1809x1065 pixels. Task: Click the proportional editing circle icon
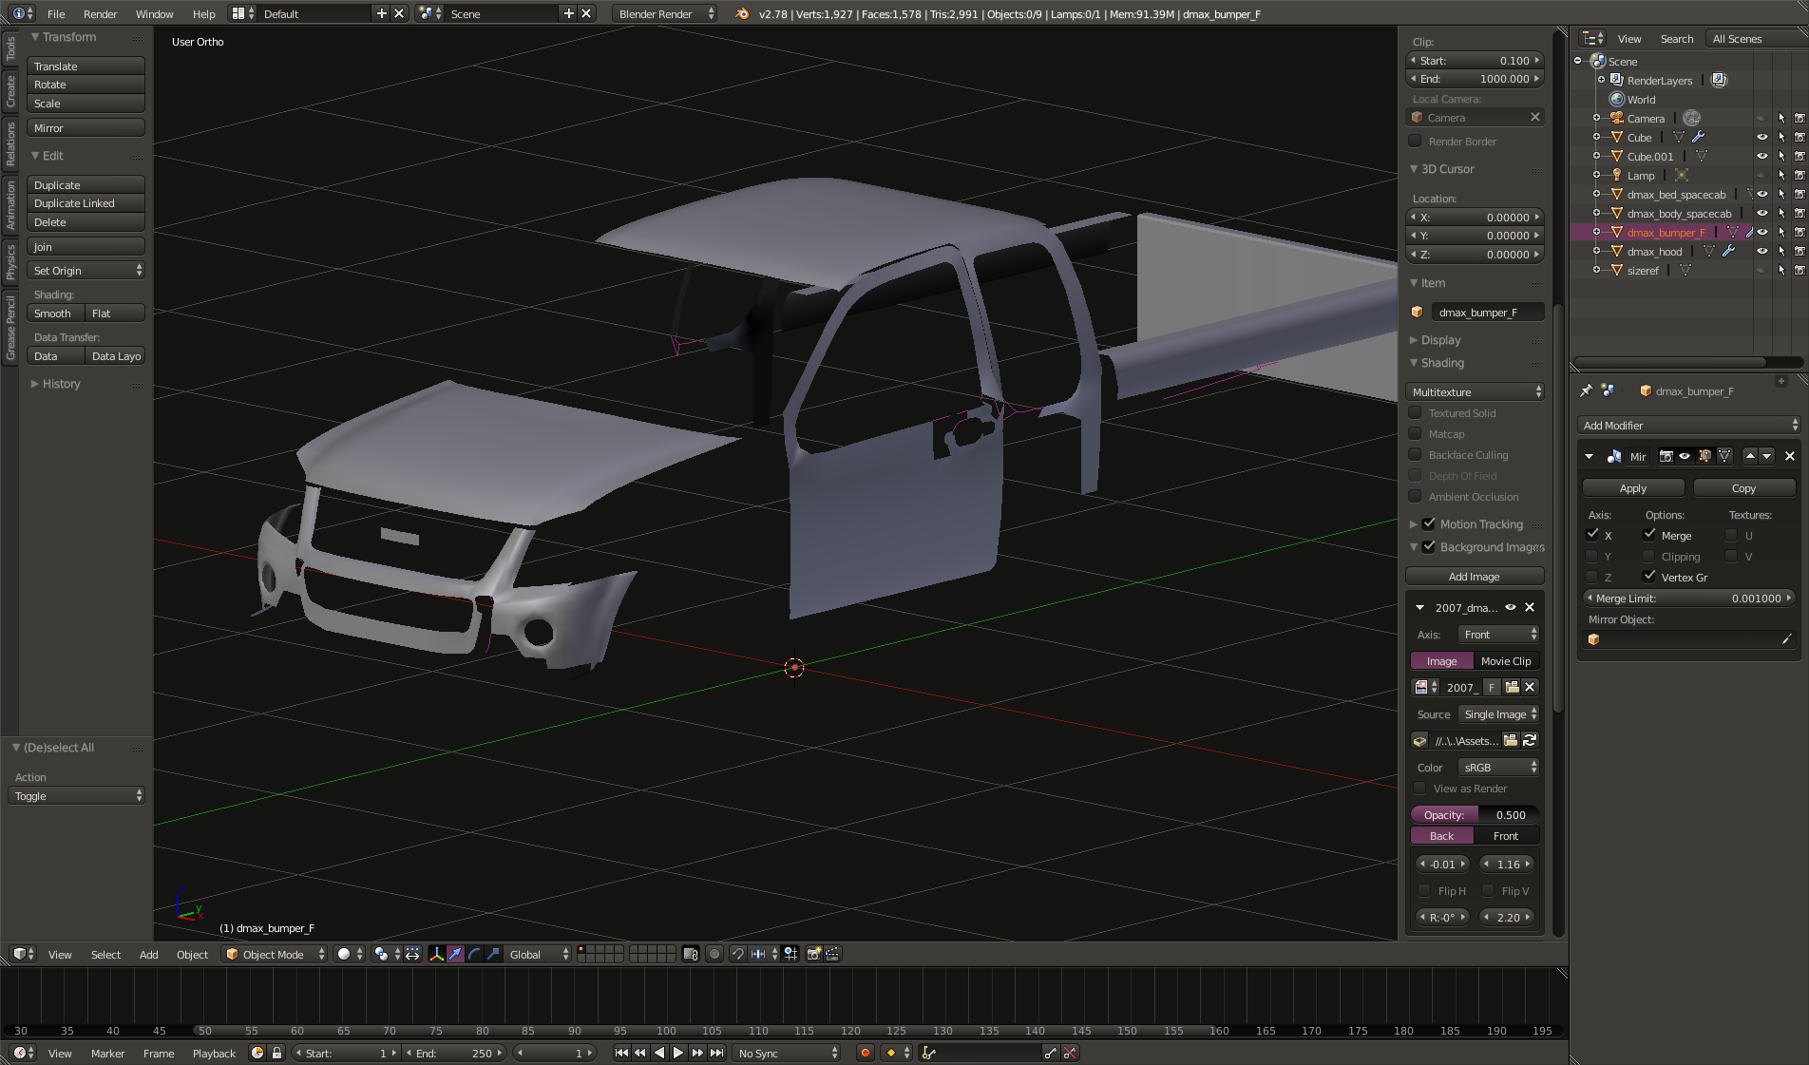tap(714, 954)
